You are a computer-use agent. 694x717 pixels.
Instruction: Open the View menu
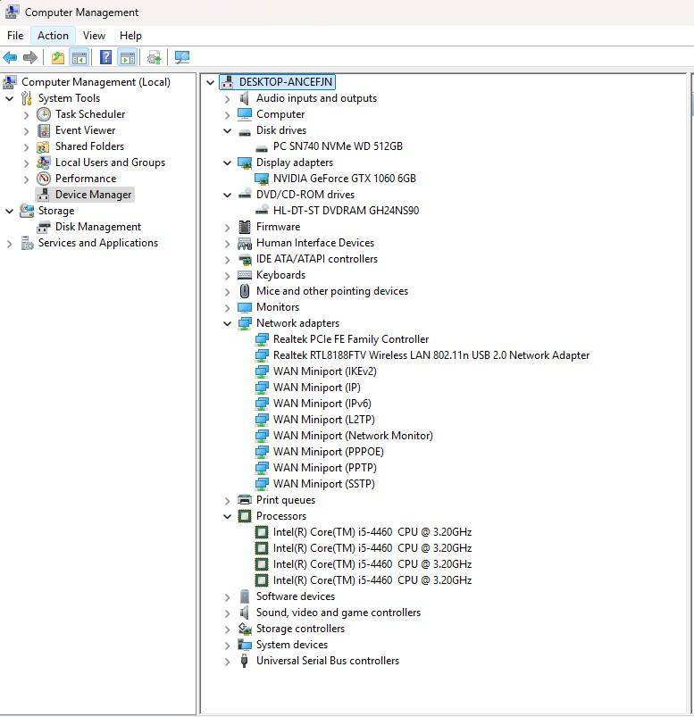pos(94,35)
